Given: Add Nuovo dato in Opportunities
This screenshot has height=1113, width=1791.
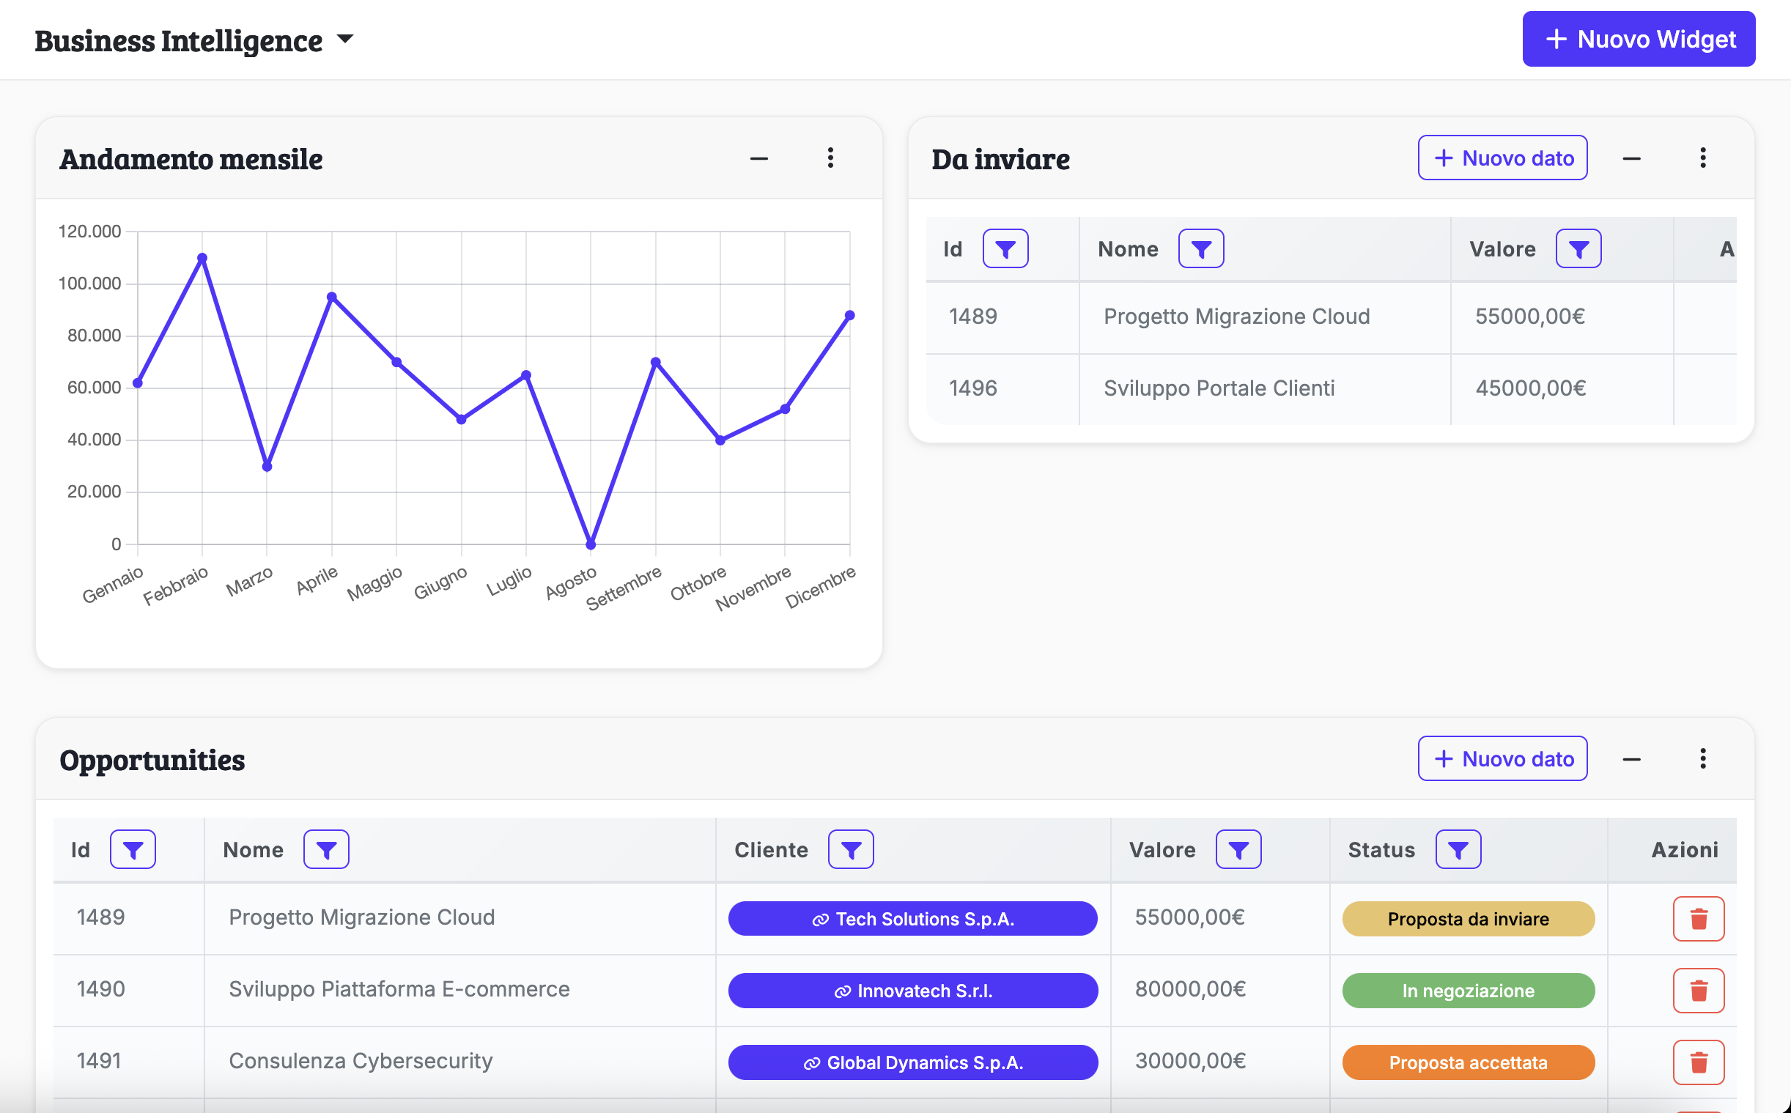Looking at the screenshot, I should coord(1502,758).
